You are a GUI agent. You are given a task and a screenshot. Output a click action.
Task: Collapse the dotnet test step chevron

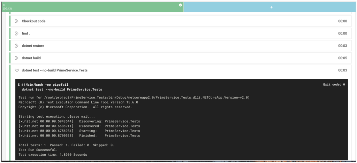click(x=17, y=70)
